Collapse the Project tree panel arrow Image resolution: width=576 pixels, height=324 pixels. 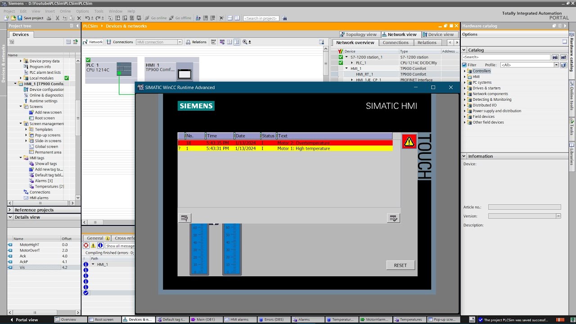click(x=77, y=26)
